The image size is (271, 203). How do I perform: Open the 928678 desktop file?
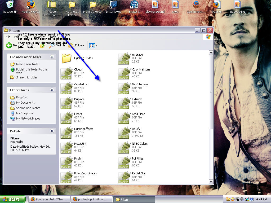[x=217, y=7]
